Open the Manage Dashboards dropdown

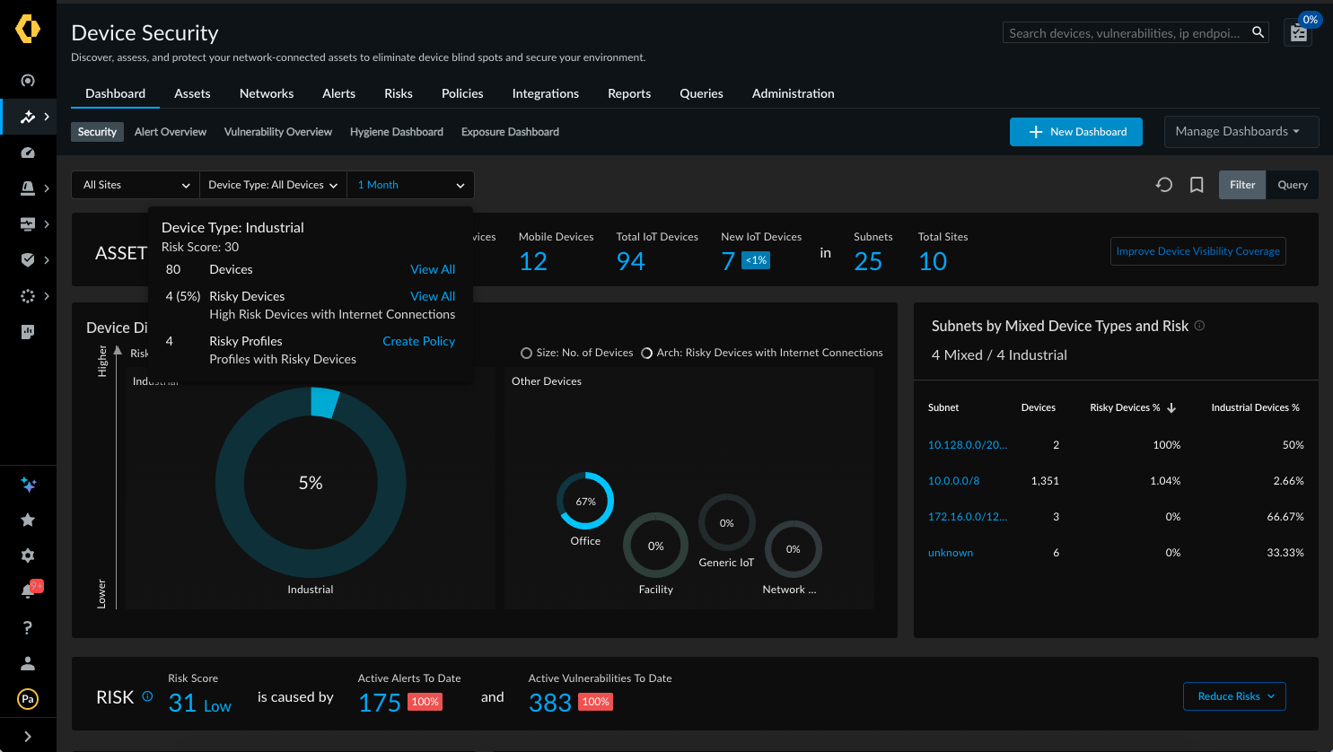(x=1241, y=131)
